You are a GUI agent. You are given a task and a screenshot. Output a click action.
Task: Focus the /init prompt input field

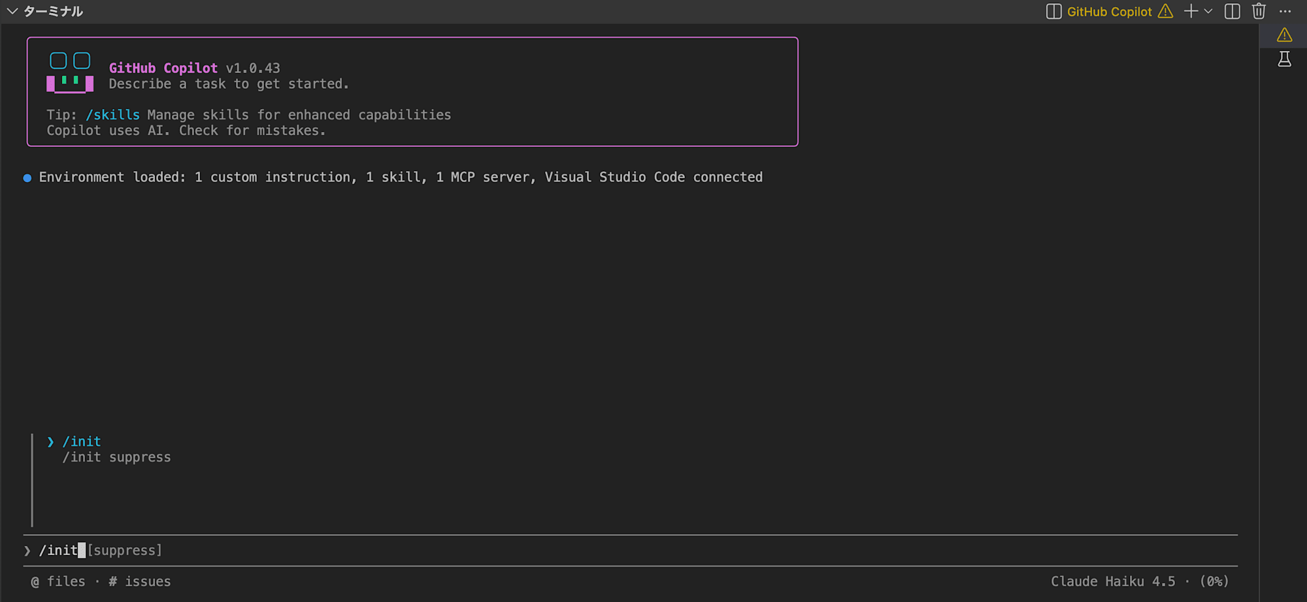(x=631, y=550)
